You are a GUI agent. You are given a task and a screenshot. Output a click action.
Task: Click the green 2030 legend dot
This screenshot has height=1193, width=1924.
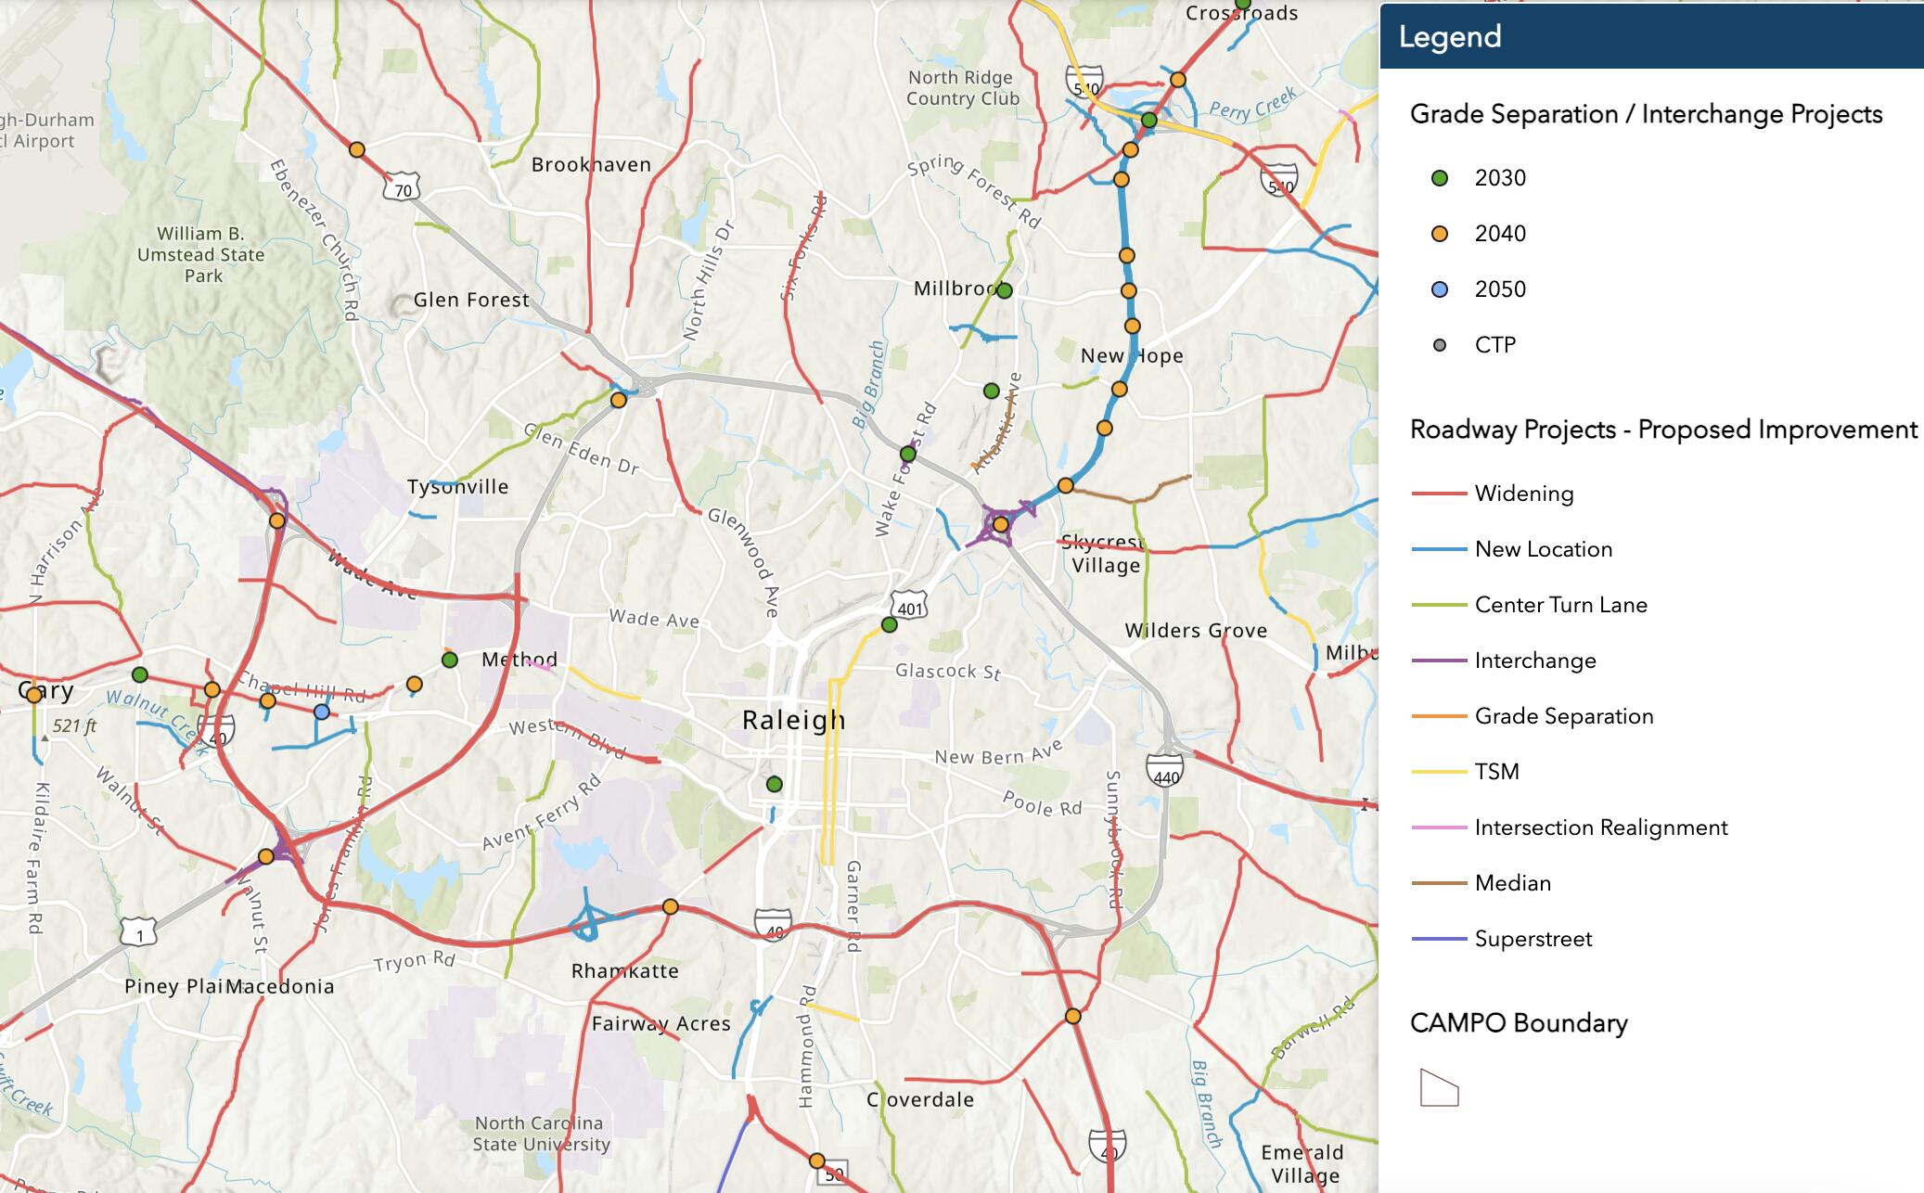pos(1440,178)
